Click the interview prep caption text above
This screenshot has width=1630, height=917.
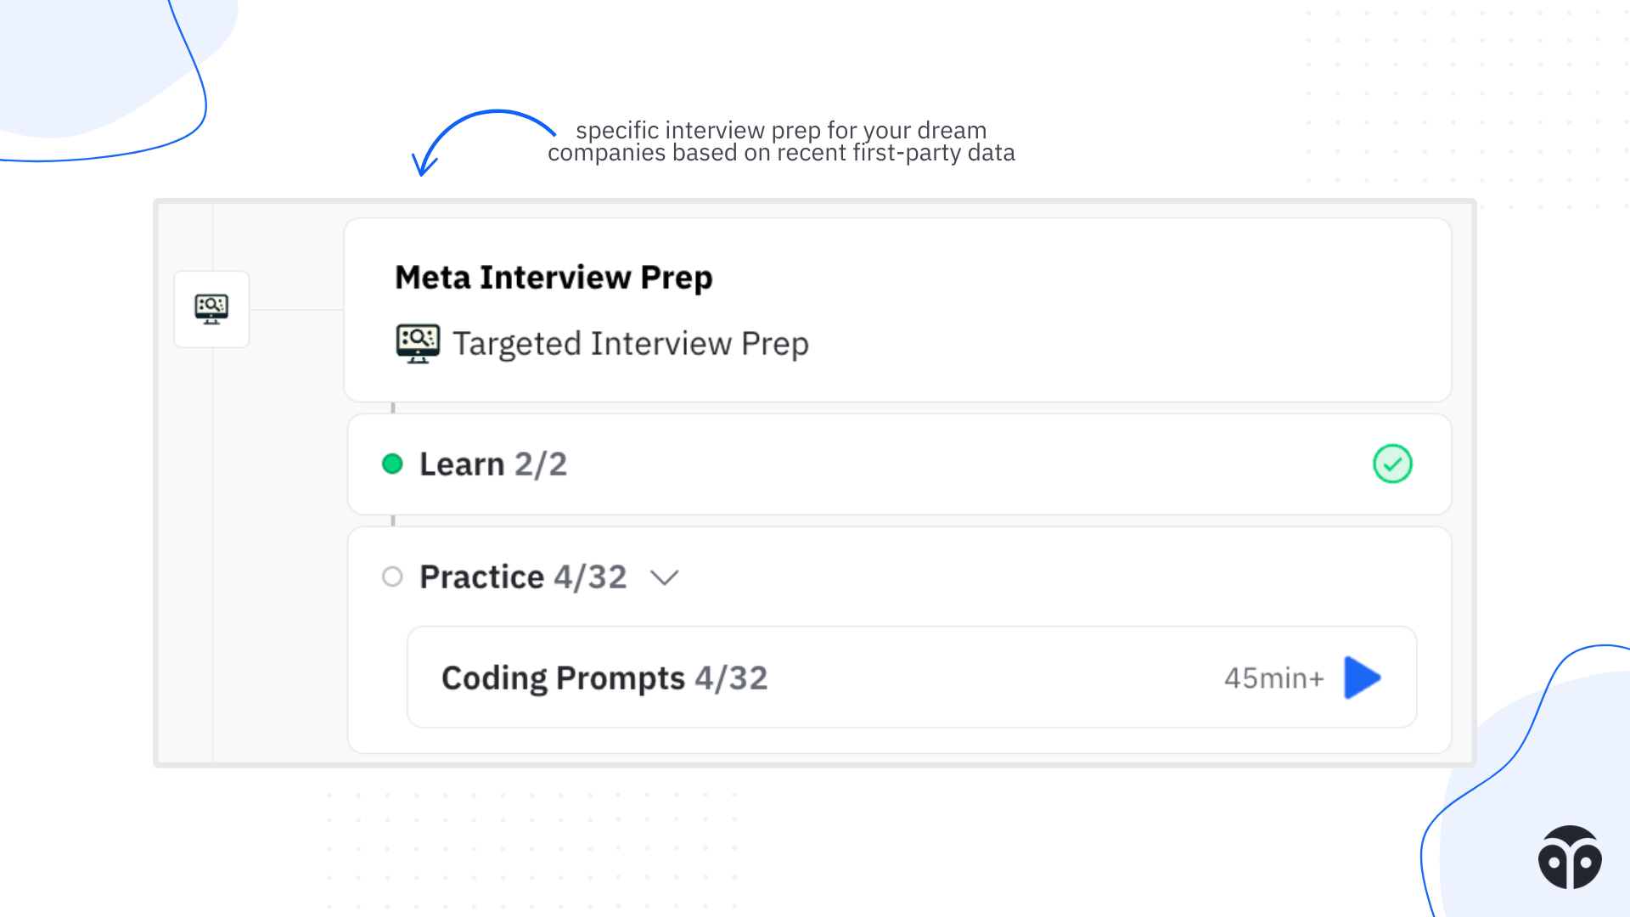pos(781,142)
